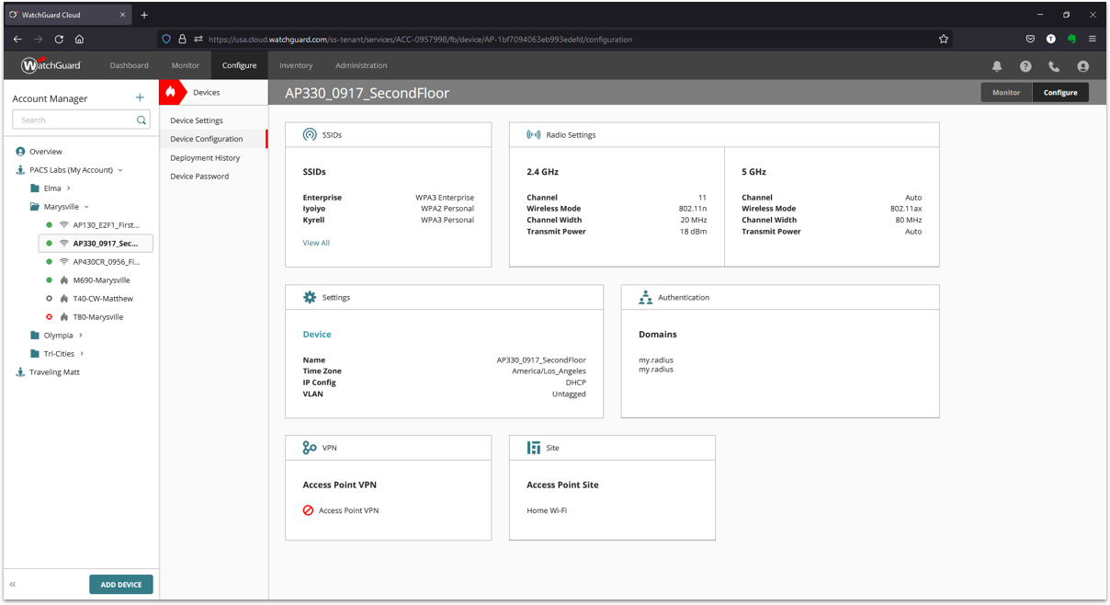Switch to the Monitor view button
The width and height of the screenshot is (1110, 605).
pyautogui.click(x=1006, y=92)
